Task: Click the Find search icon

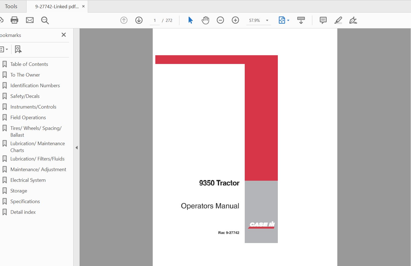Action: click(45, 20)
